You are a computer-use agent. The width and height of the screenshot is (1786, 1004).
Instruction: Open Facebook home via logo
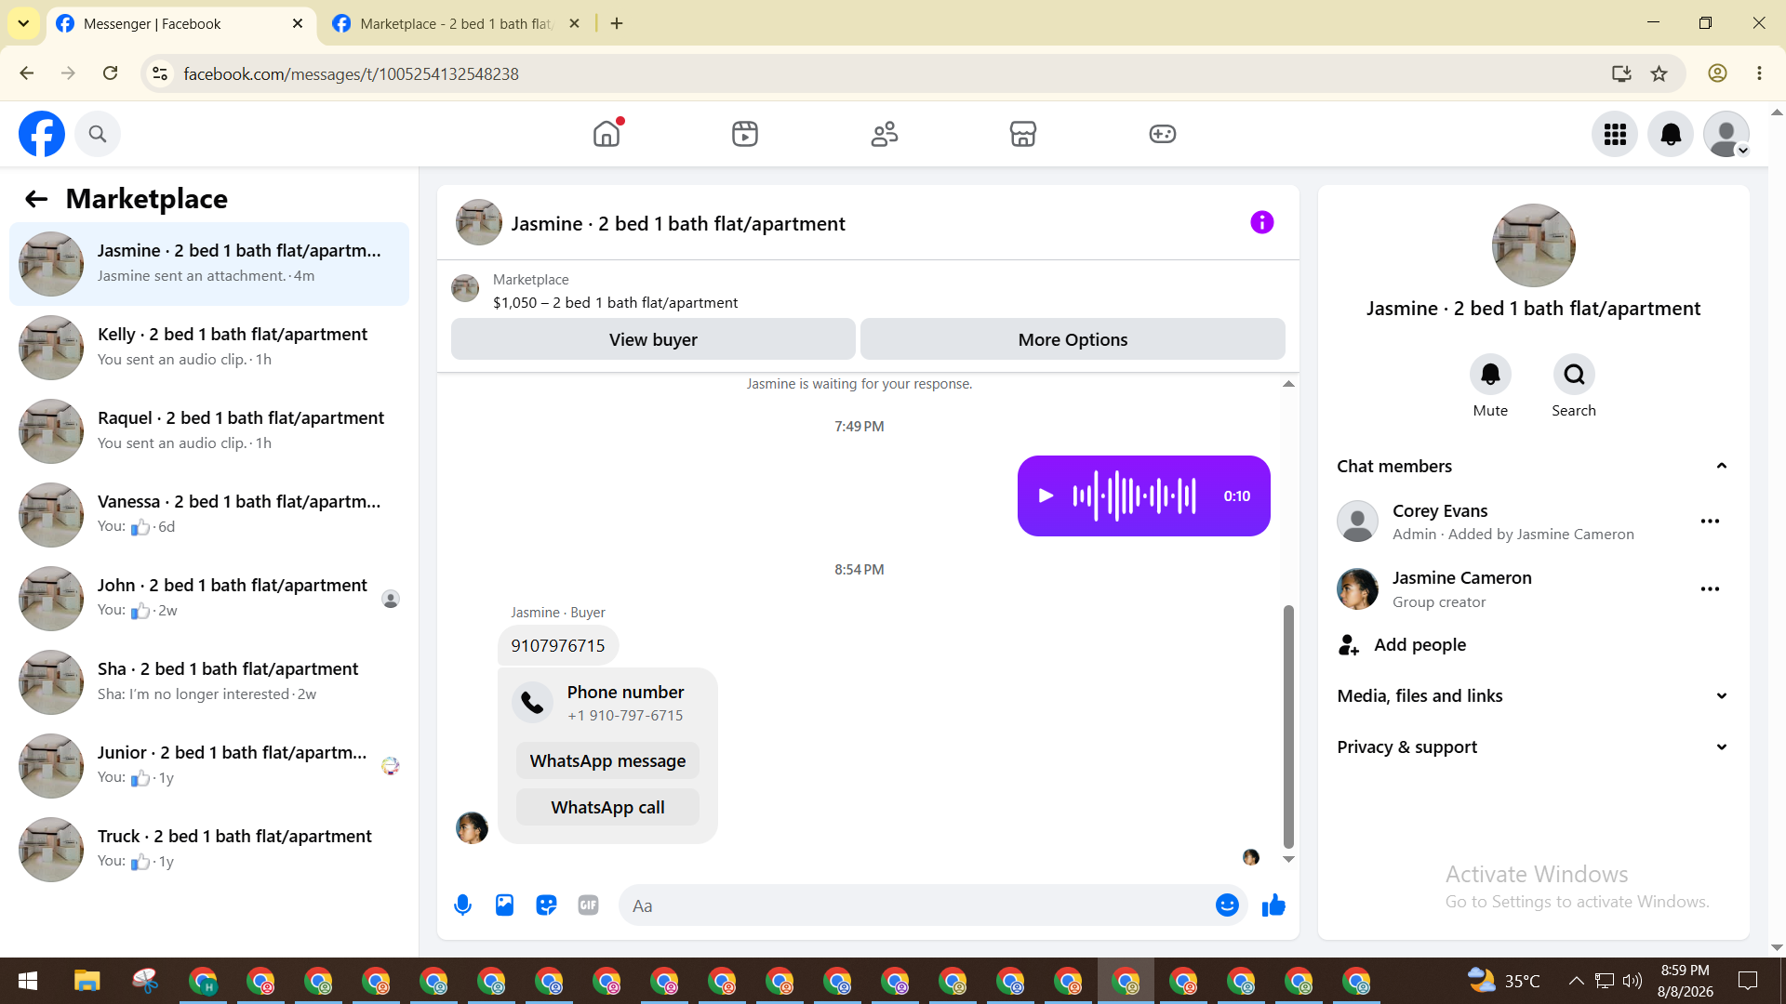pyautogui.click(x=42, y=134)
